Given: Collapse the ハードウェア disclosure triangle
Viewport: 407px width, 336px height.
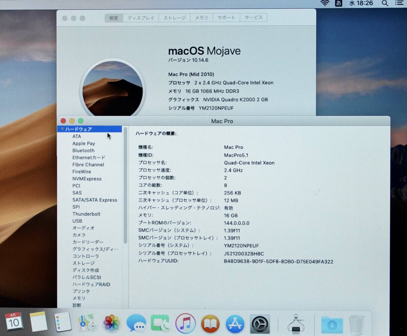Looking at the screenshot, I should (62, 129).
